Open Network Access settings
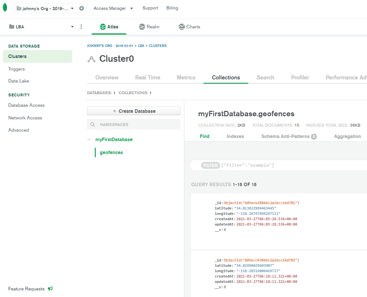The height and width of the screenshot is (297, 367). (25, 118)
